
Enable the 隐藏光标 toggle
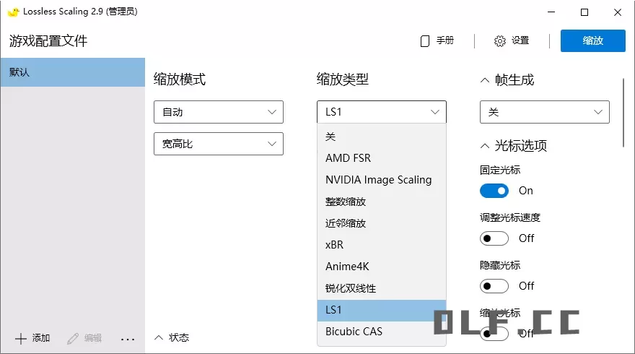point(494,286)
